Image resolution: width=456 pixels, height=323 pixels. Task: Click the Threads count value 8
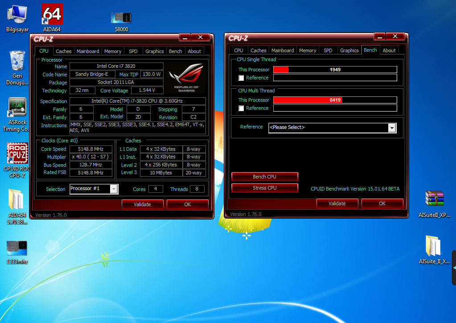pos(197,189)
